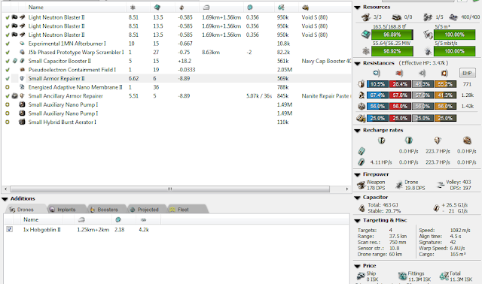This screenshot has height=284, width=482.
Task: Click the armor thermal 57.6% resistance cell
Action: 400,95
